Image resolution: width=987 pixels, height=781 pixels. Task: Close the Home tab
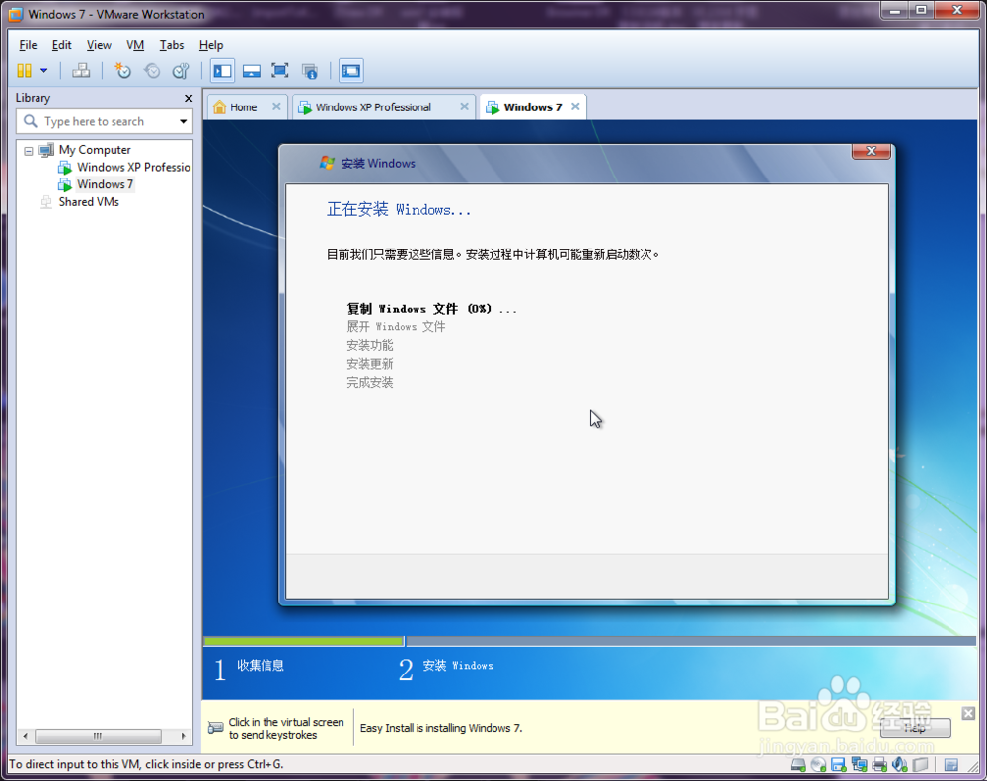(276, 106)
